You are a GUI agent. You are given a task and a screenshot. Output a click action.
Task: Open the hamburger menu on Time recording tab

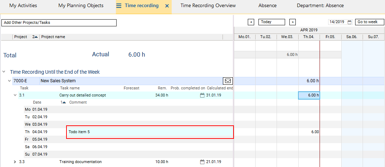click(119, 6)
